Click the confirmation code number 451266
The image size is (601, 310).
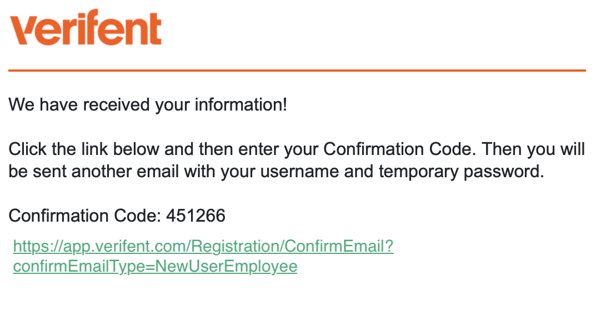click(x=196, y=216)
